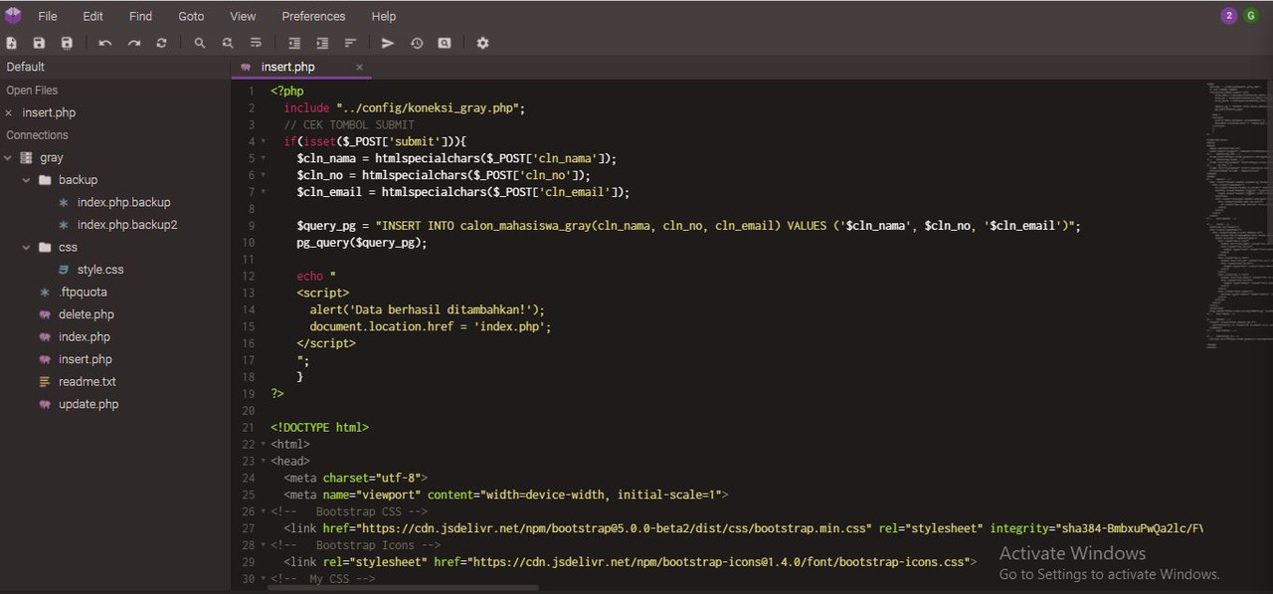Viewport: 1273px width, 594px height.
Task: Open index.php in the gray root folder
Action: click(x=85, y=337)
